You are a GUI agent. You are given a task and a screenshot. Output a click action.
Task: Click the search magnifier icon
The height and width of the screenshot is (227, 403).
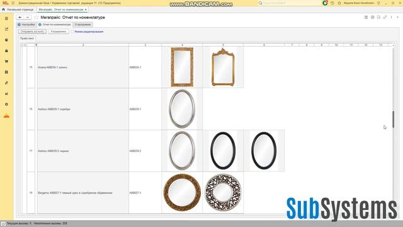click(260, 3)
